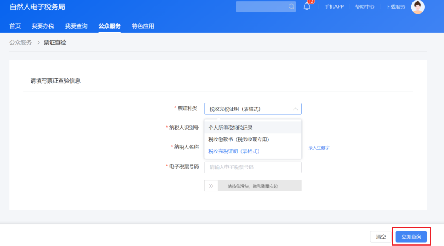The width and height of the screenshot is (444, 246).
Task: Collapse the 票证种类 dropdown via its chevron
Action: [x=295, y=109]
